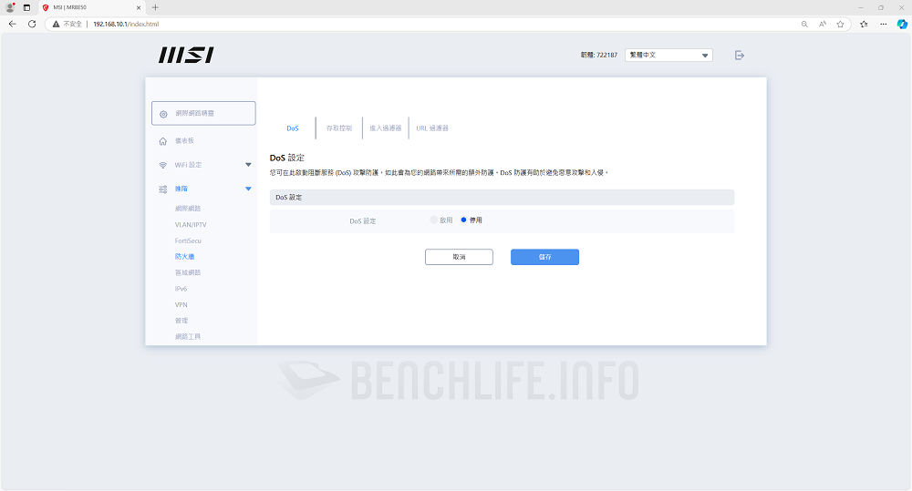The width and height of the screenshot is (912, 491).
Task: Click the 進階 advanced menu label
Action: click(181, 189)
